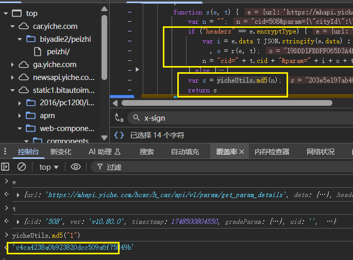Viewport: 353px width, 260px height.
Task: Toggle match case option in search bar
Action: point(119,118)
